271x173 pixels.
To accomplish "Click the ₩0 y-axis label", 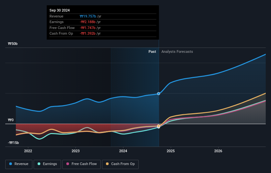I will tap(11, 120).
